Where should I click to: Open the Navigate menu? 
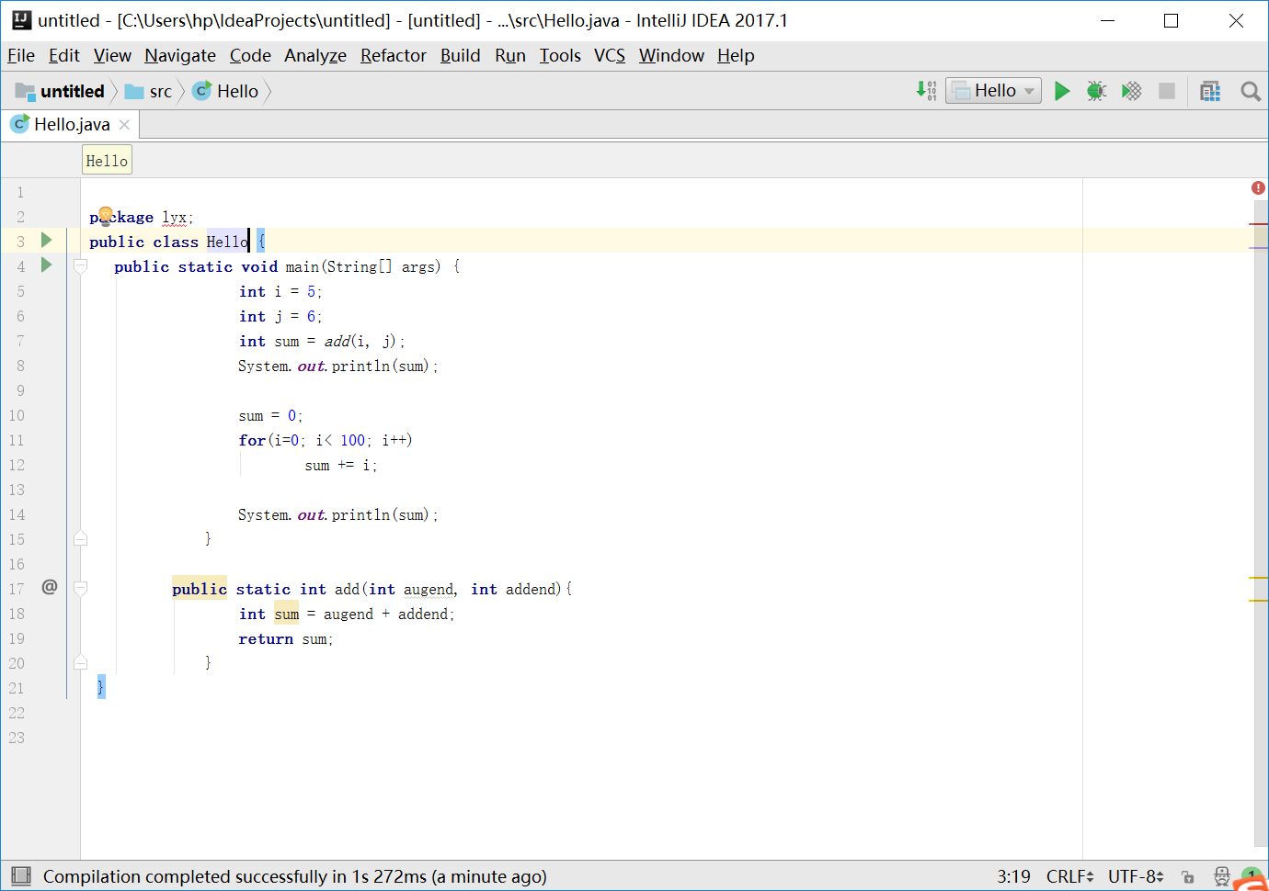(x=180, y=55)
